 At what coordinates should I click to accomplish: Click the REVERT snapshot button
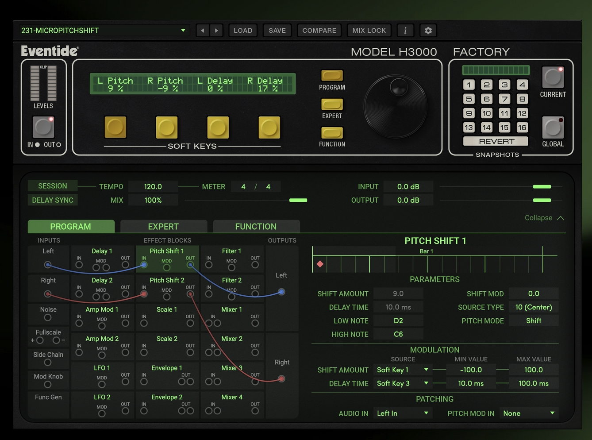pyautogui.click(x=496, y=141)
